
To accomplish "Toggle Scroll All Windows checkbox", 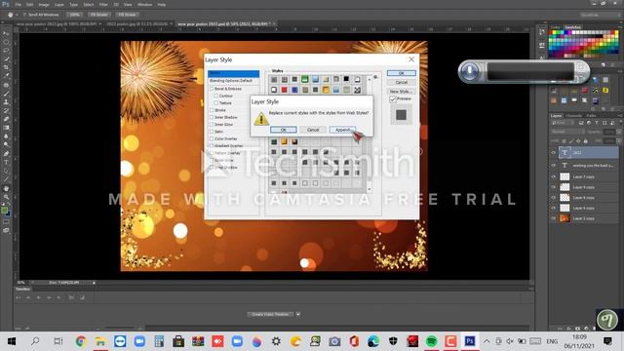I will pos(24,15).
